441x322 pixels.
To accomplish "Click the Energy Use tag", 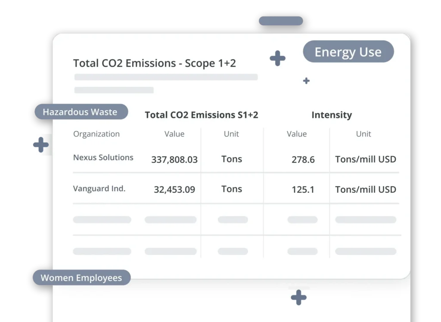I will (348, 52).
